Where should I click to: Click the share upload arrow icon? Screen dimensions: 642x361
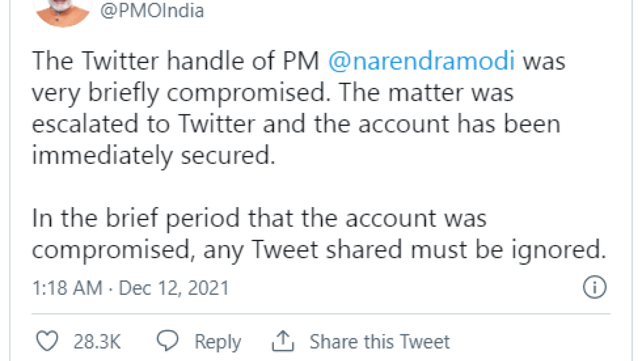282,341
